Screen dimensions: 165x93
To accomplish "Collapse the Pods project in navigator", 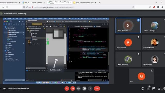I will pyautogui.click(x=4, y=51).
